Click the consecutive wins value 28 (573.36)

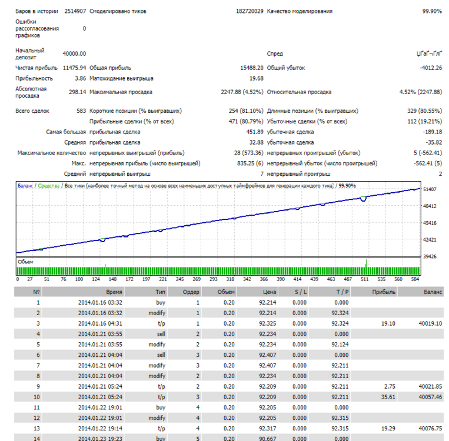click(x=248, y=153)
